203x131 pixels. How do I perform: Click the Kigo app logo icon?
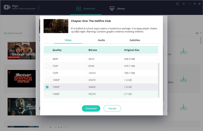point(7,7)
